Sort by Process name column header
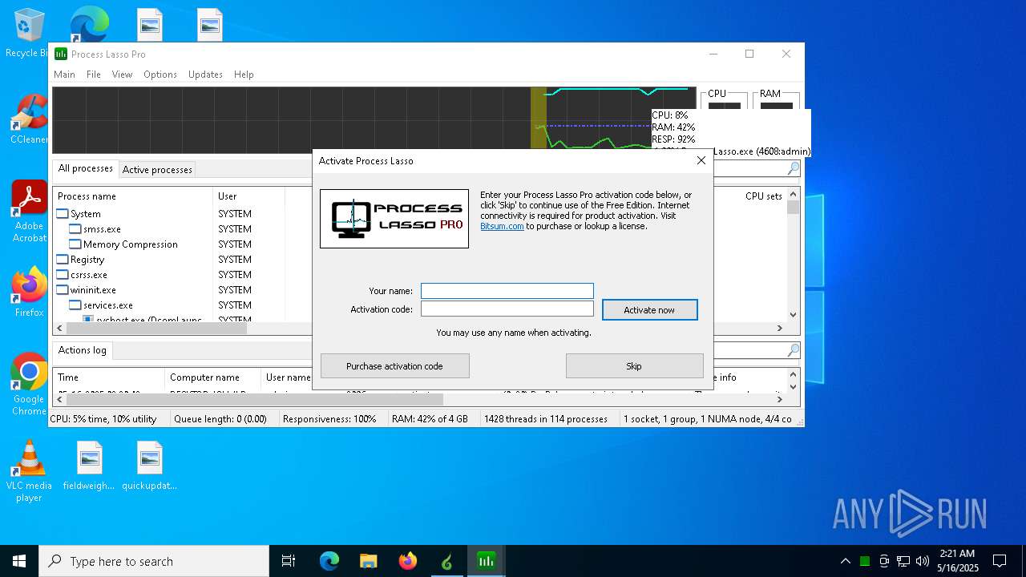The width and height of the screenshot is (1026, 577). pyautogui.click(x=132, y=196)
